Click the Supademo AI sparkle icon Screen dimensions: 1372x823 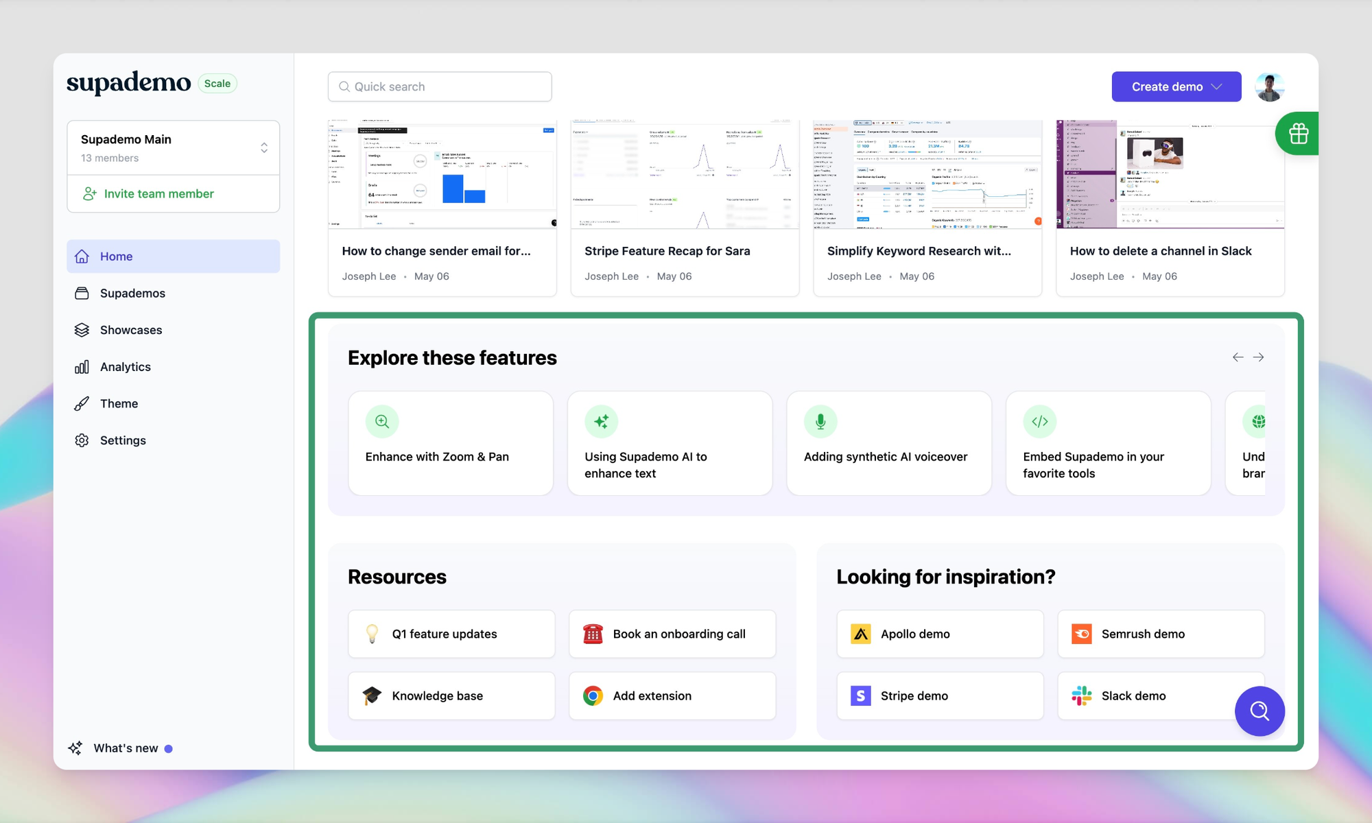(x=602, y=421)
